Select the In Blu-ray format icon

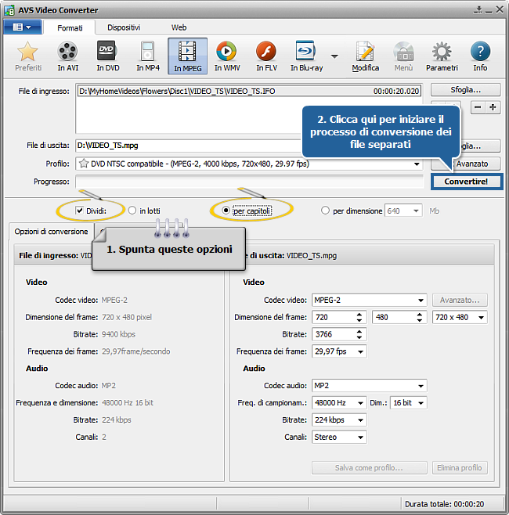[x=305, y=56]
